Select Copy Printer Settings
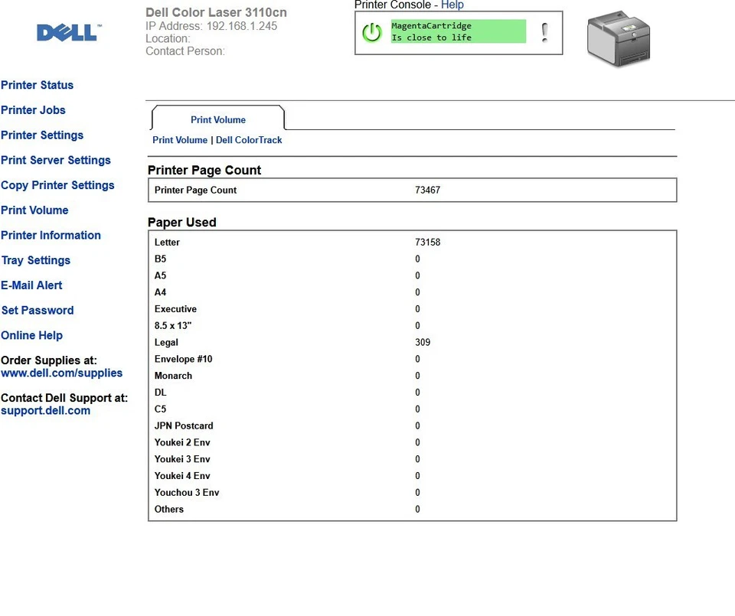735x616 pixels. [x=57, y=185]
